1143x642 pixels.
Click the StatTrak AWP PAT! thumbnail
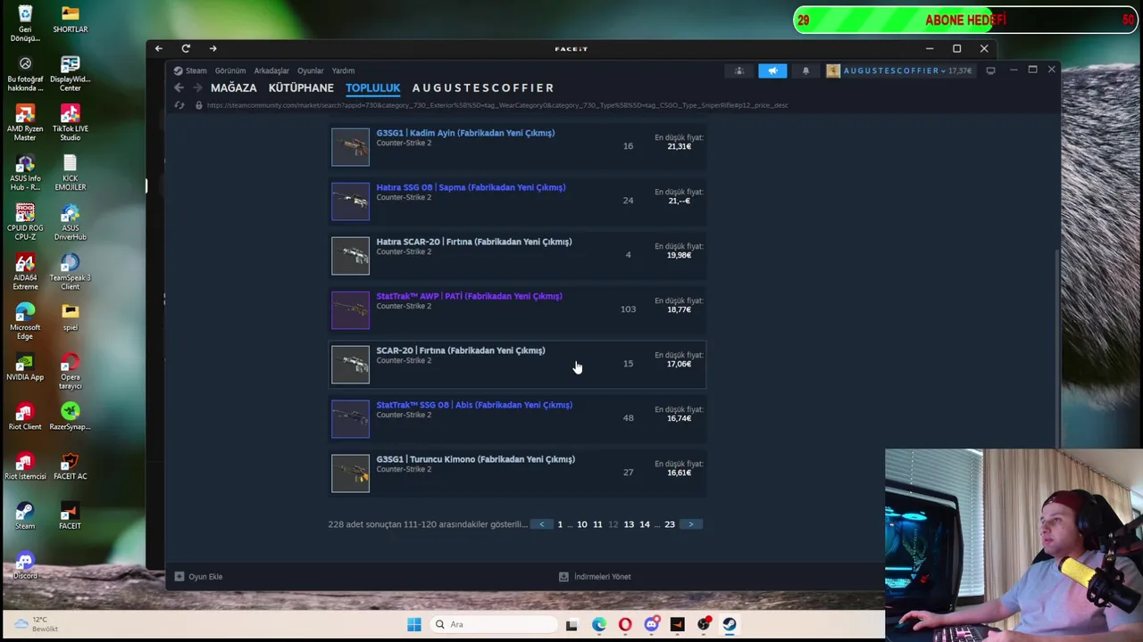(x=350, y=310)
